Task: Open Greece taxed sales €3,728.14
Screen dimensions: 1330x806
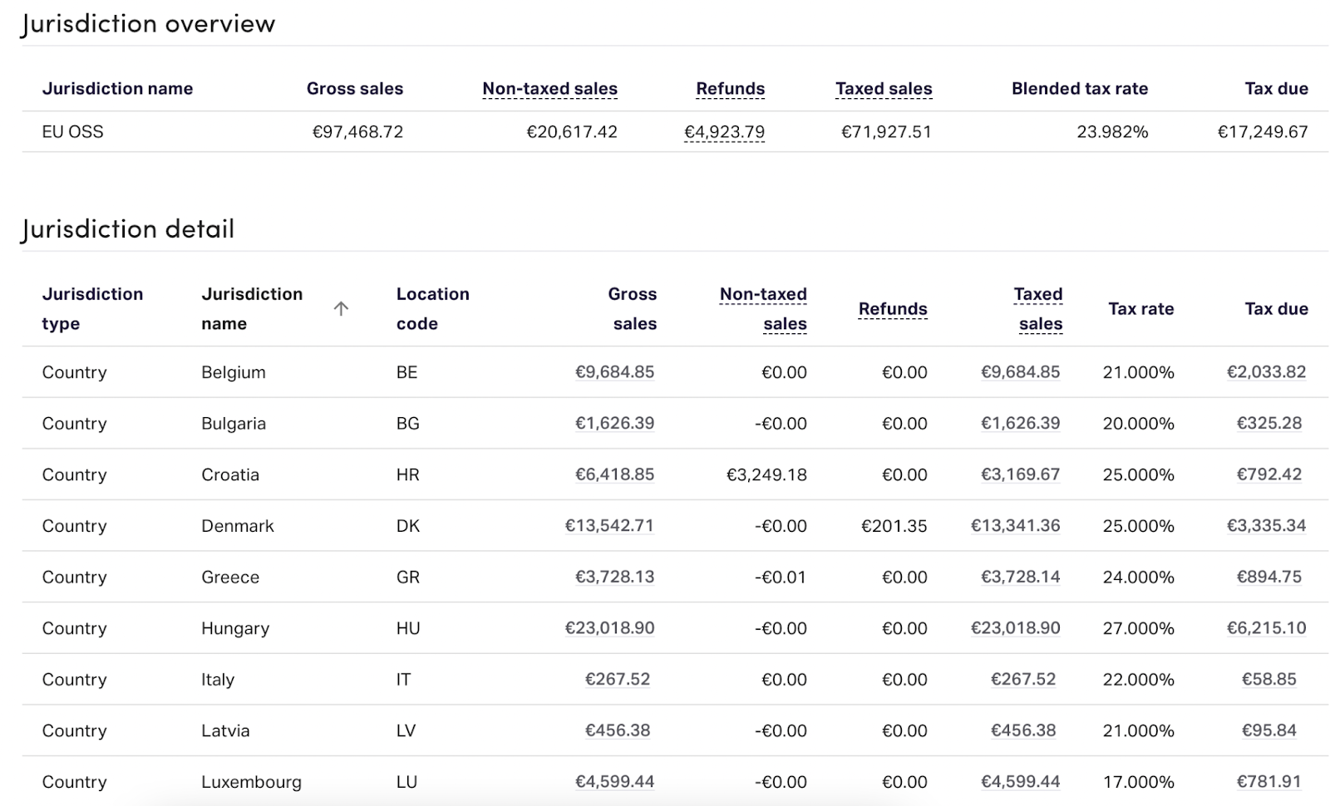Action: pyautogui.click(x=1020, y=577)
